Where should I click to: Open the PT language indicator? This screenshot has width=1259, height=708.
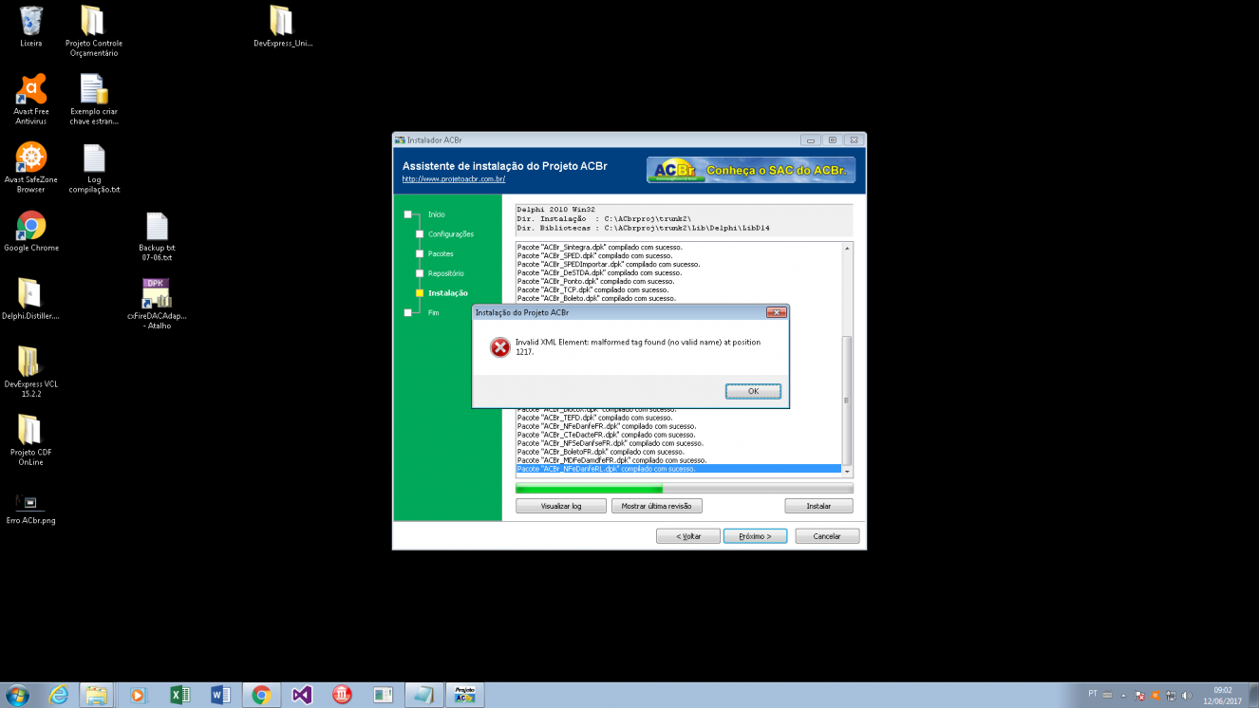coord(1093,694)
